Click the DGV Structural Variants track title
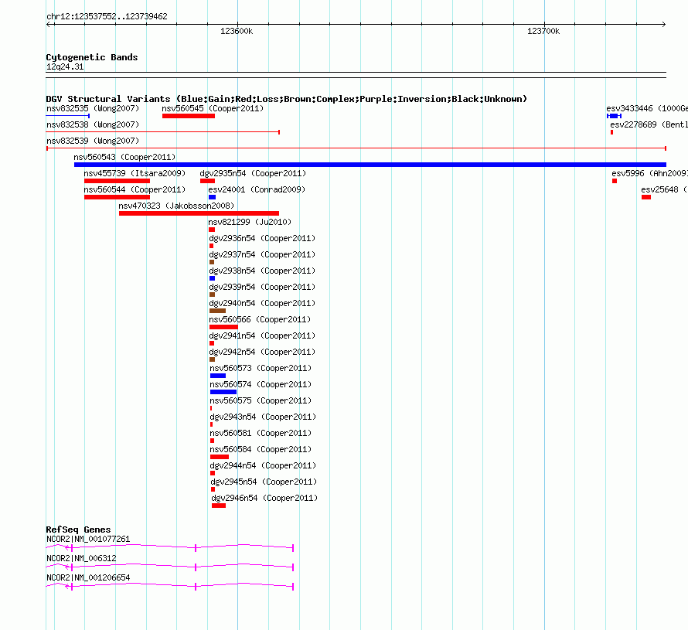The image size is (688, 630). 287,99
